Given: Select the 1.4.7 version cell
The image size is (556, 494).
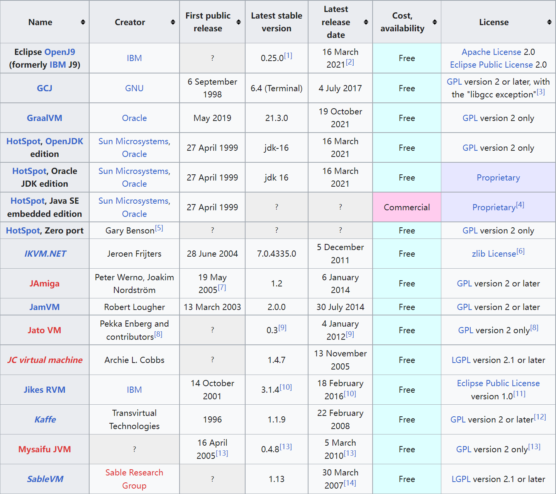Looking at the screenshot, I should point(276,360).
